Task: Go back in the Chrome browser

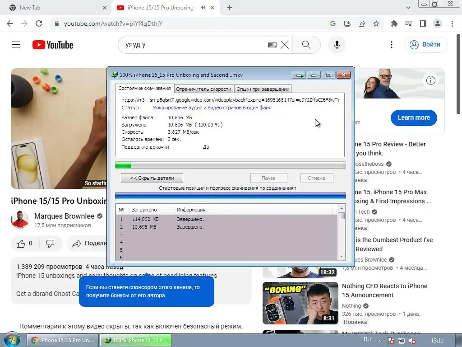Action: pos(10,23)
